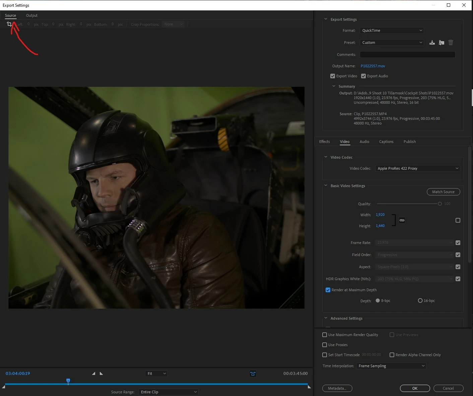
Task: Click the Save Preset icon
Action: 432,43
